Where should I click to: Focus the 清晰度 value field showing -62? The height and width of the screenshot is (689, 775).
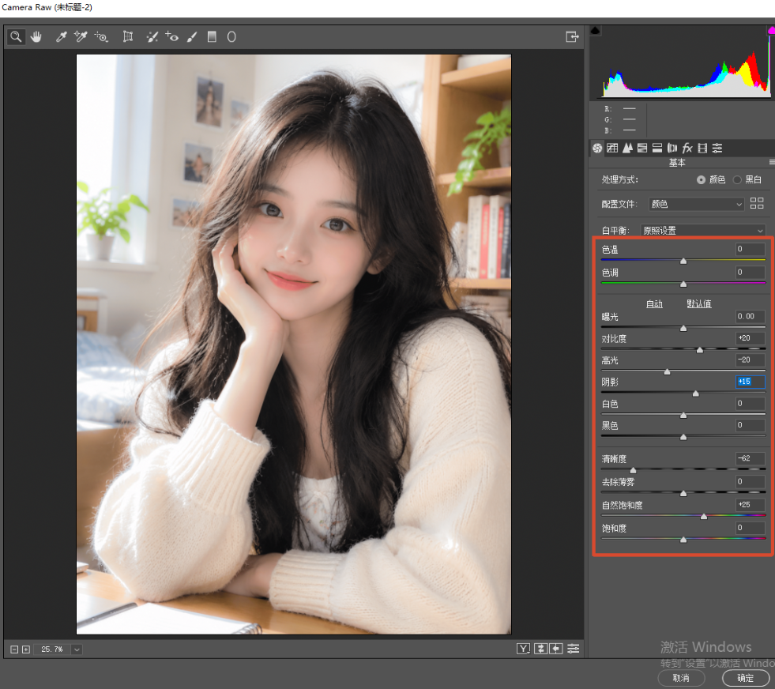coord(750,458)
